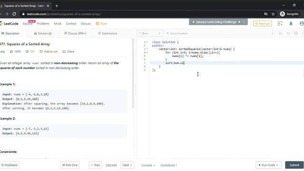Click Pick One for a random problem
The height and width of the screenshot is (171, 304).
point(70,165)
